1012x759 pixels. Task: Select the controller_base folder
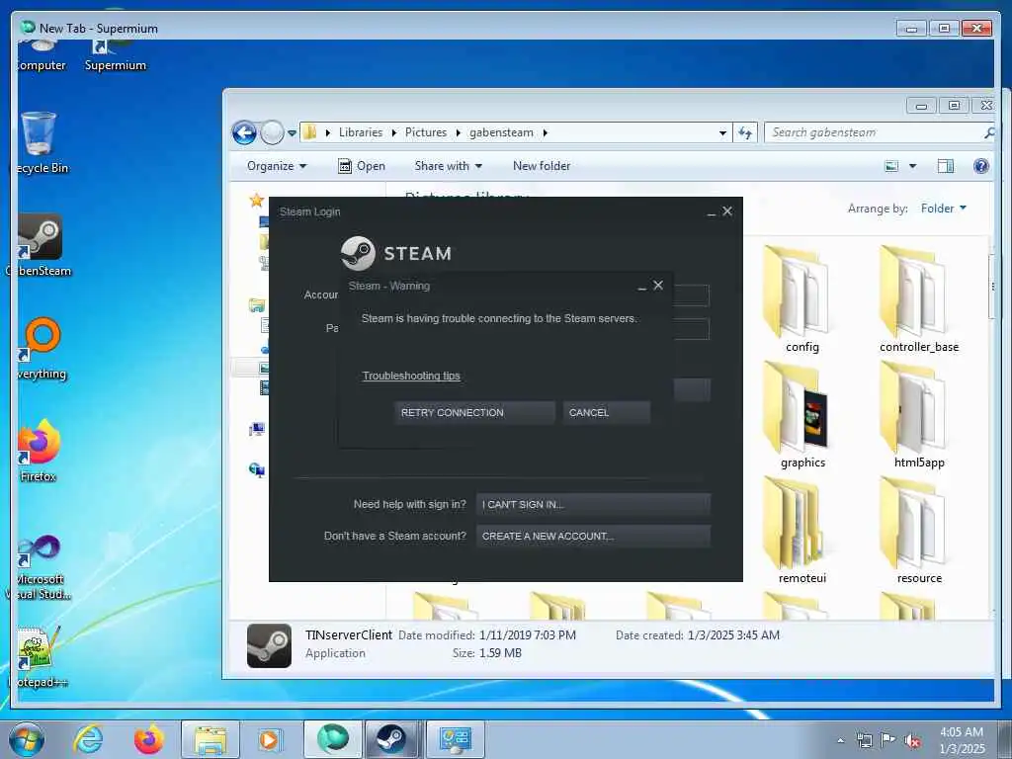tap(919, 300)
